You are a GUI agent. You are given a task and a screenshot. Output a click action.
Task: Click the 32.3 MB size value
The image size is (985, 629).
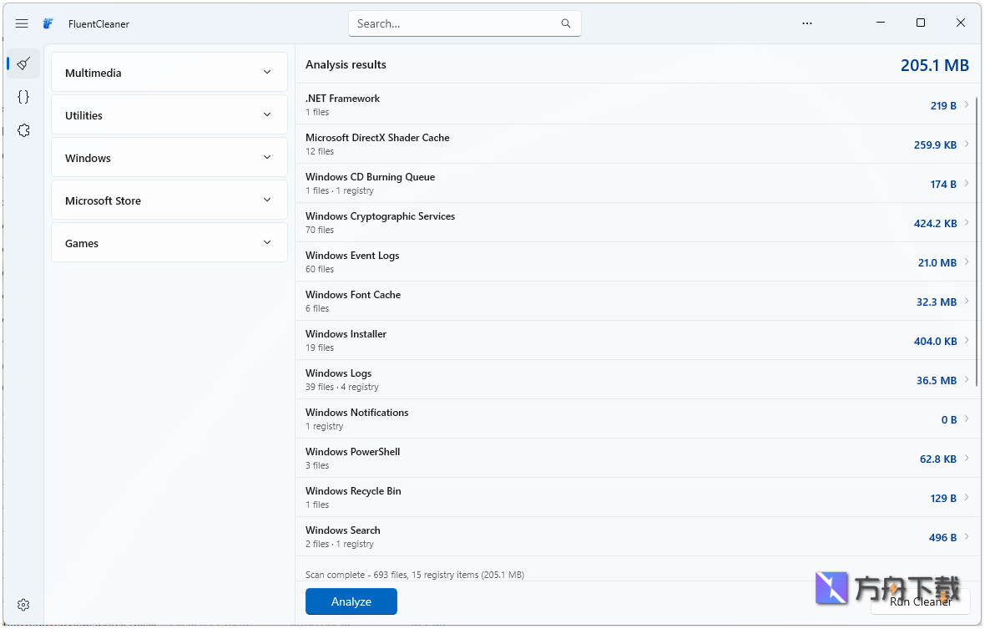[x=937, y=302]
